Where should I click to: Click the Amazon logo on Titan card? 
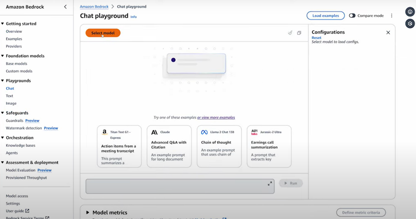coord(104,132)
